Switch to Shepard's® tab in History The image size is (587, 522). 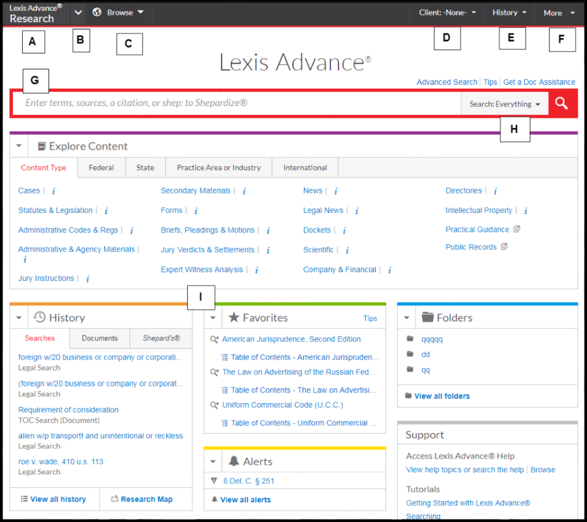click(161, 339)
